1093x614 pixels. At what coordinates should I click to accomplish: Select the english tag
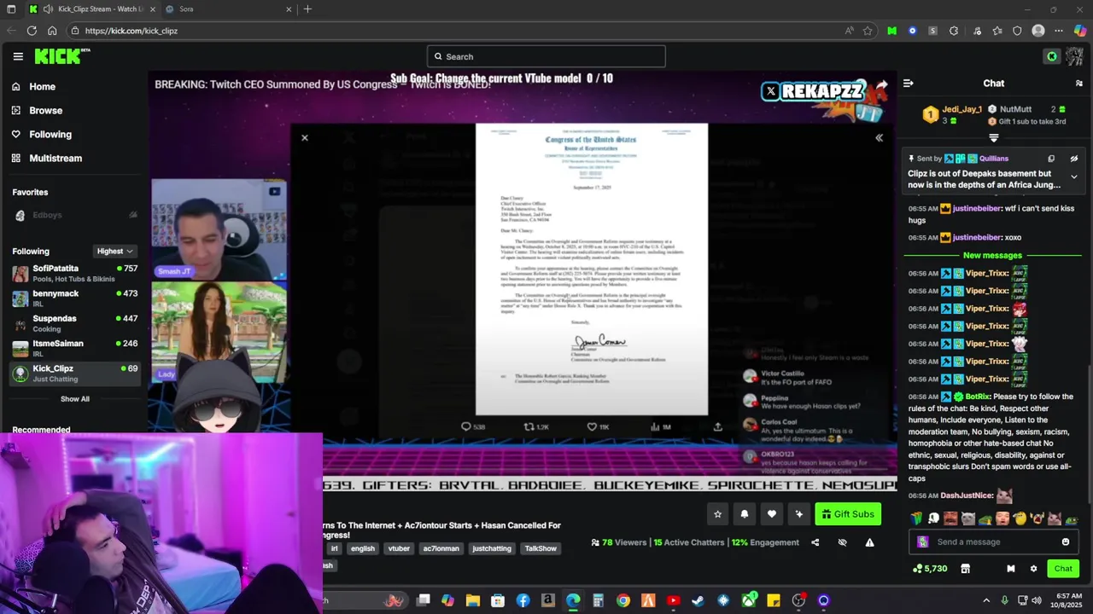coord(362,548)
